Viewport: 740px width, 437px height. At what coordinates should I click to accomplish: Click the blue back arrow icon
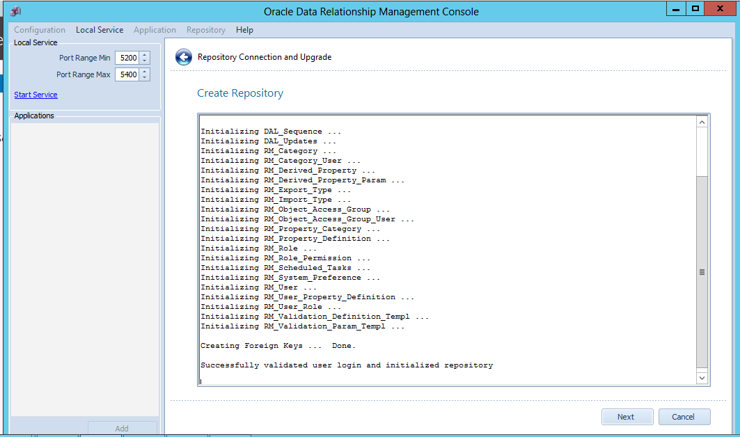184,57
